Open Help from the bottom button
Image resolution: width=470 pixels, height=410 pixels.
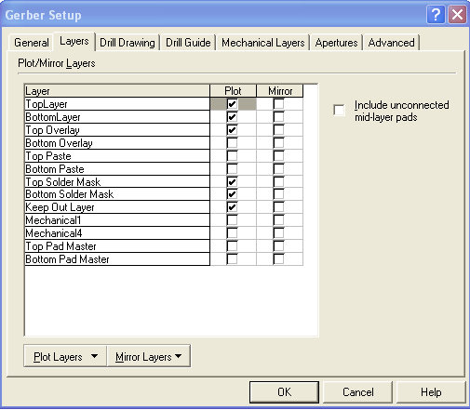431,392
